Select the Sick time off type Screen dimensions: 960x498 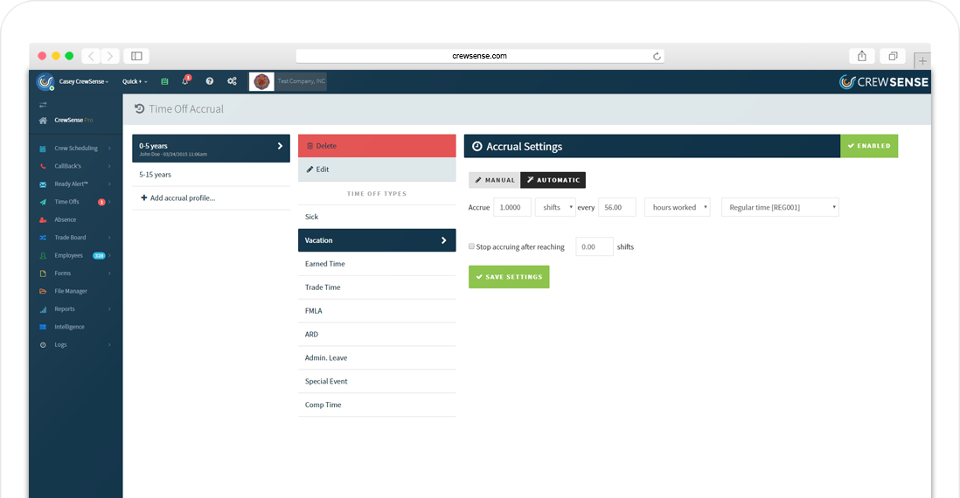(x=377, y=217)
